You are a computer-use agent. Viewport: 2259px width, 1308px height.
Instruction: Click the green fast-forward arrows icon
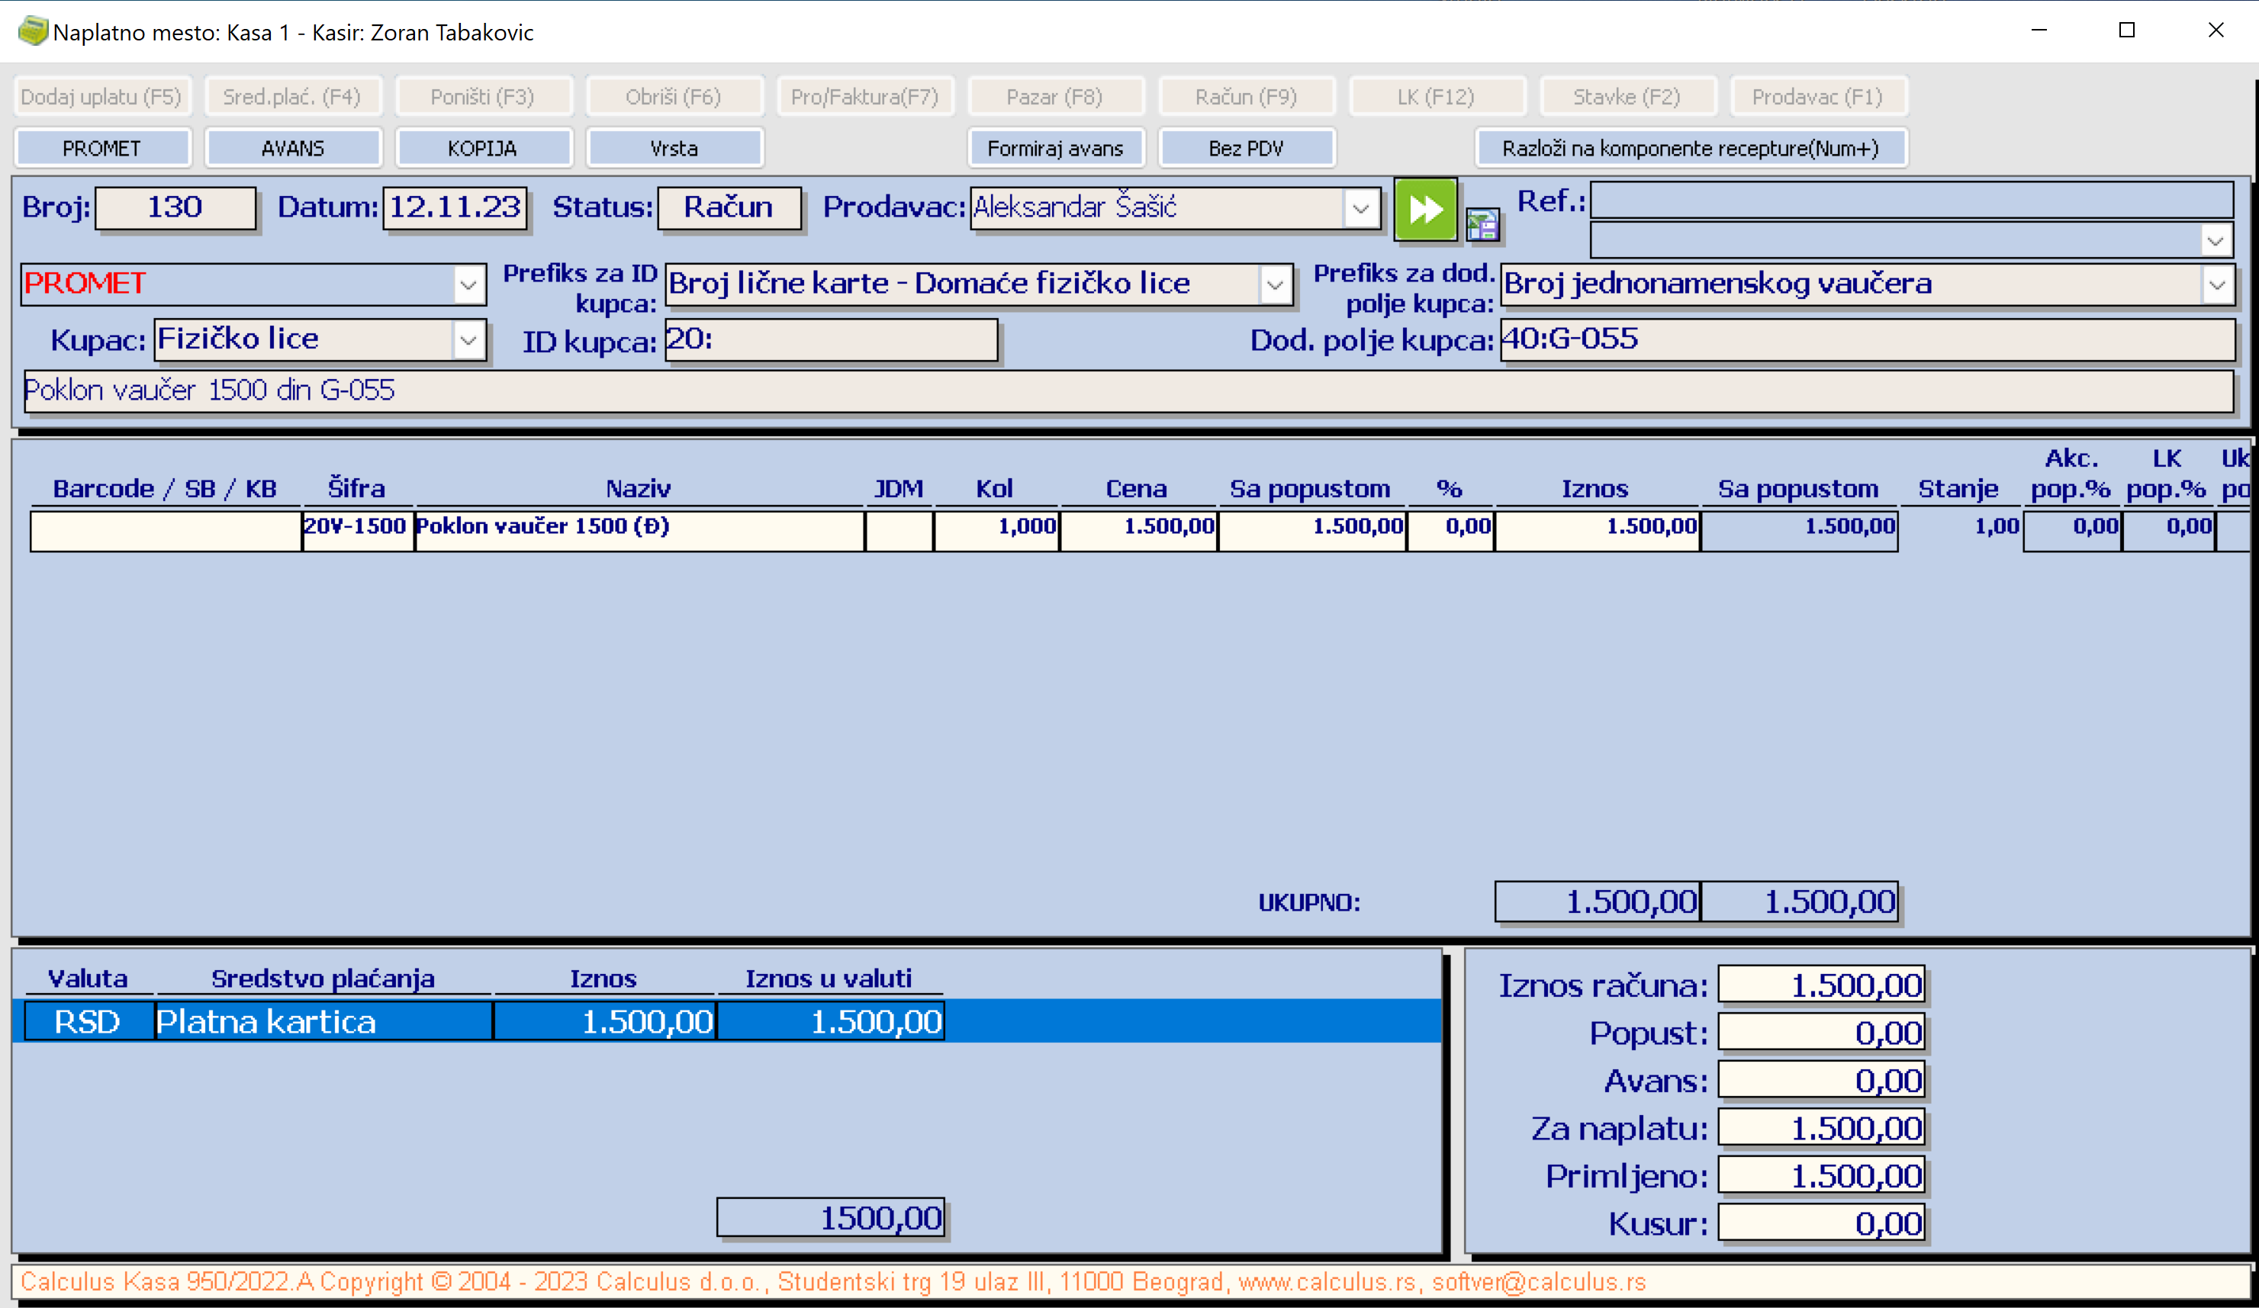pos(1425,210)
